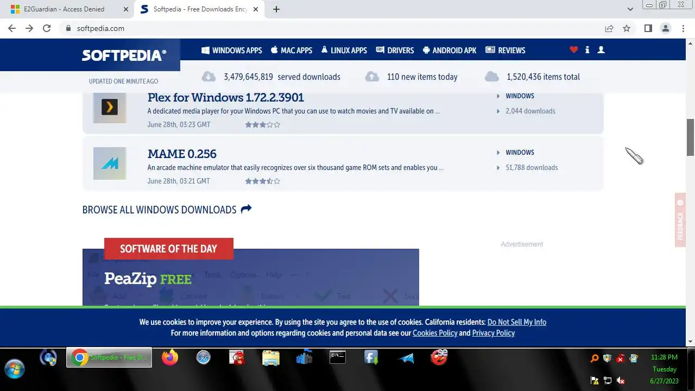Click 2,044 downloads text
Image resolution: width=695 pixels, height=391 pixels.
coord(530,111)
